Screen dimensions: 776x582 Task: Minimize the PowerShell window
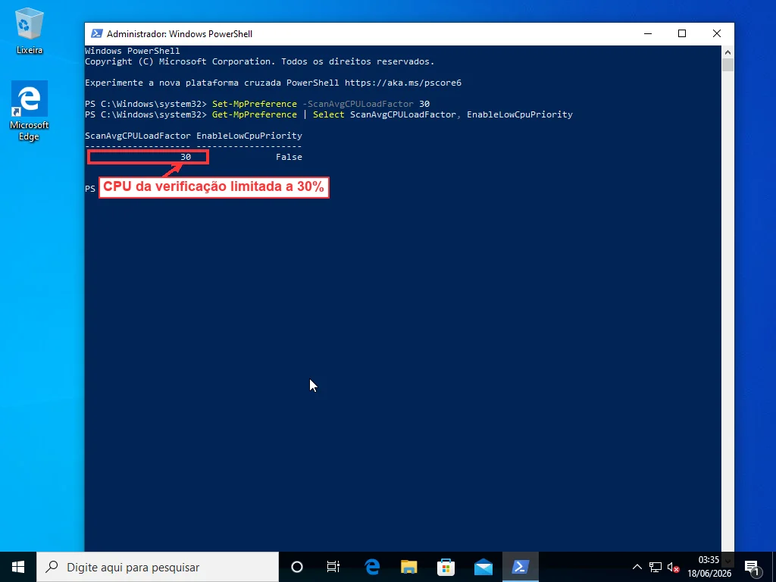pyautogui.click(x=648, y=33)
